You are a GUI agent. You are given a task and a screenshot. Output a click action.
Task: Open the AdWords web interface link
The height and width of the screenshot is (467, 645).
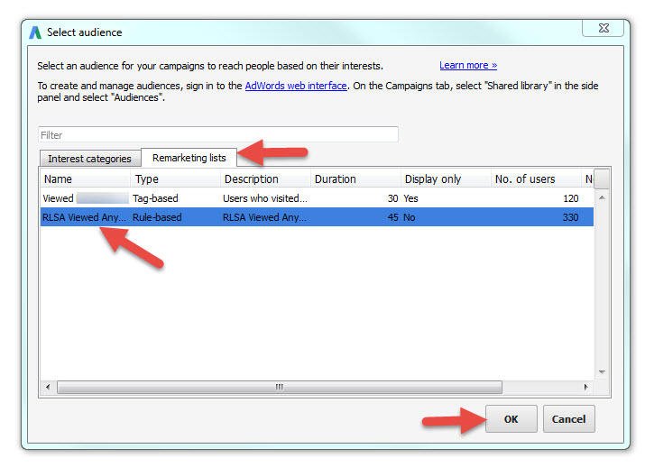(296, 86)
